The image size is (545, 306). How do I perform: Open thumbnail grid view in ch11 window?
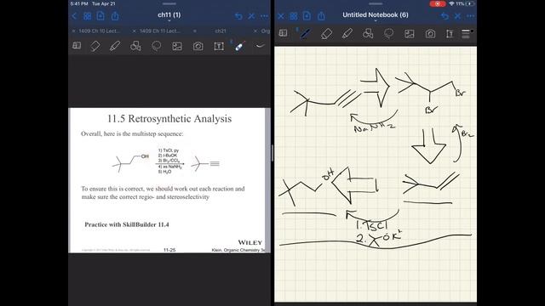(87, 16)
